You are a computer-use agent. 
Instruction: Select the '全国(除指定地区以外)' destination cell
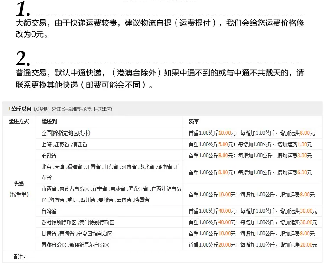(x=110, y=133)
